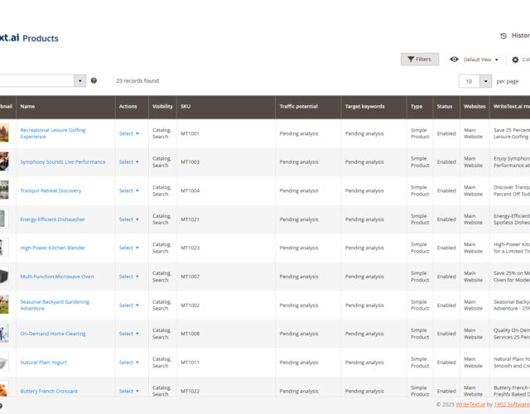Click the High-Power Kitchen Blender thumbnail
Image resolution: width=530 pixels, height=414 pixels.
[4, 248]
